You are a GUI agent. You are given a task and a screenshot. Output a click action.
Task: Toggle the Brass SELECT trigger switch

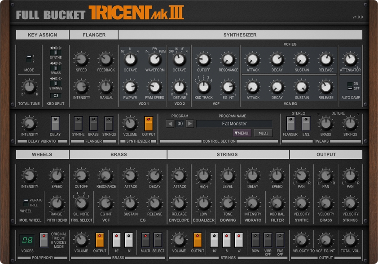[158, 240]
